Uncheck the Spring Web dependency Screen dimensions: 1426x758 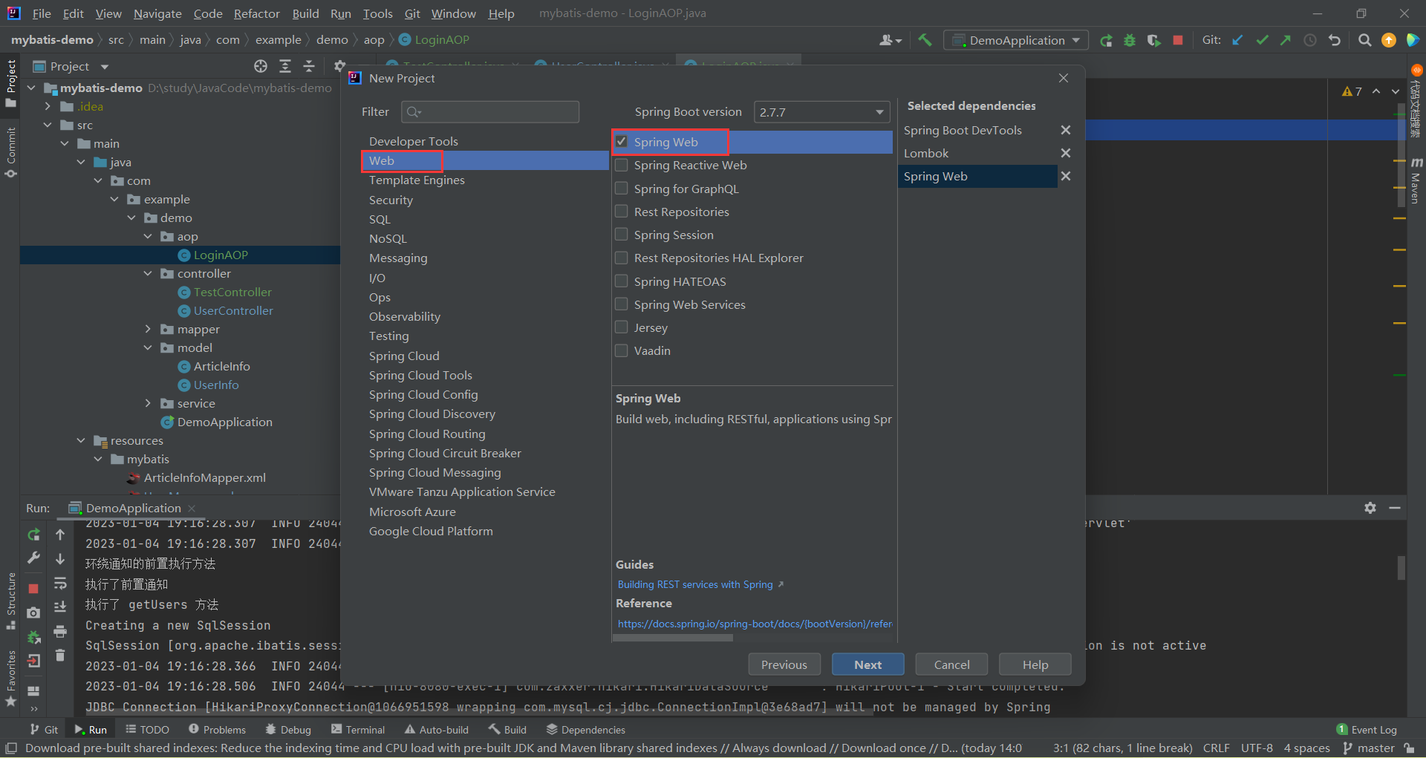pyautogui.click(x=622, y=142)
